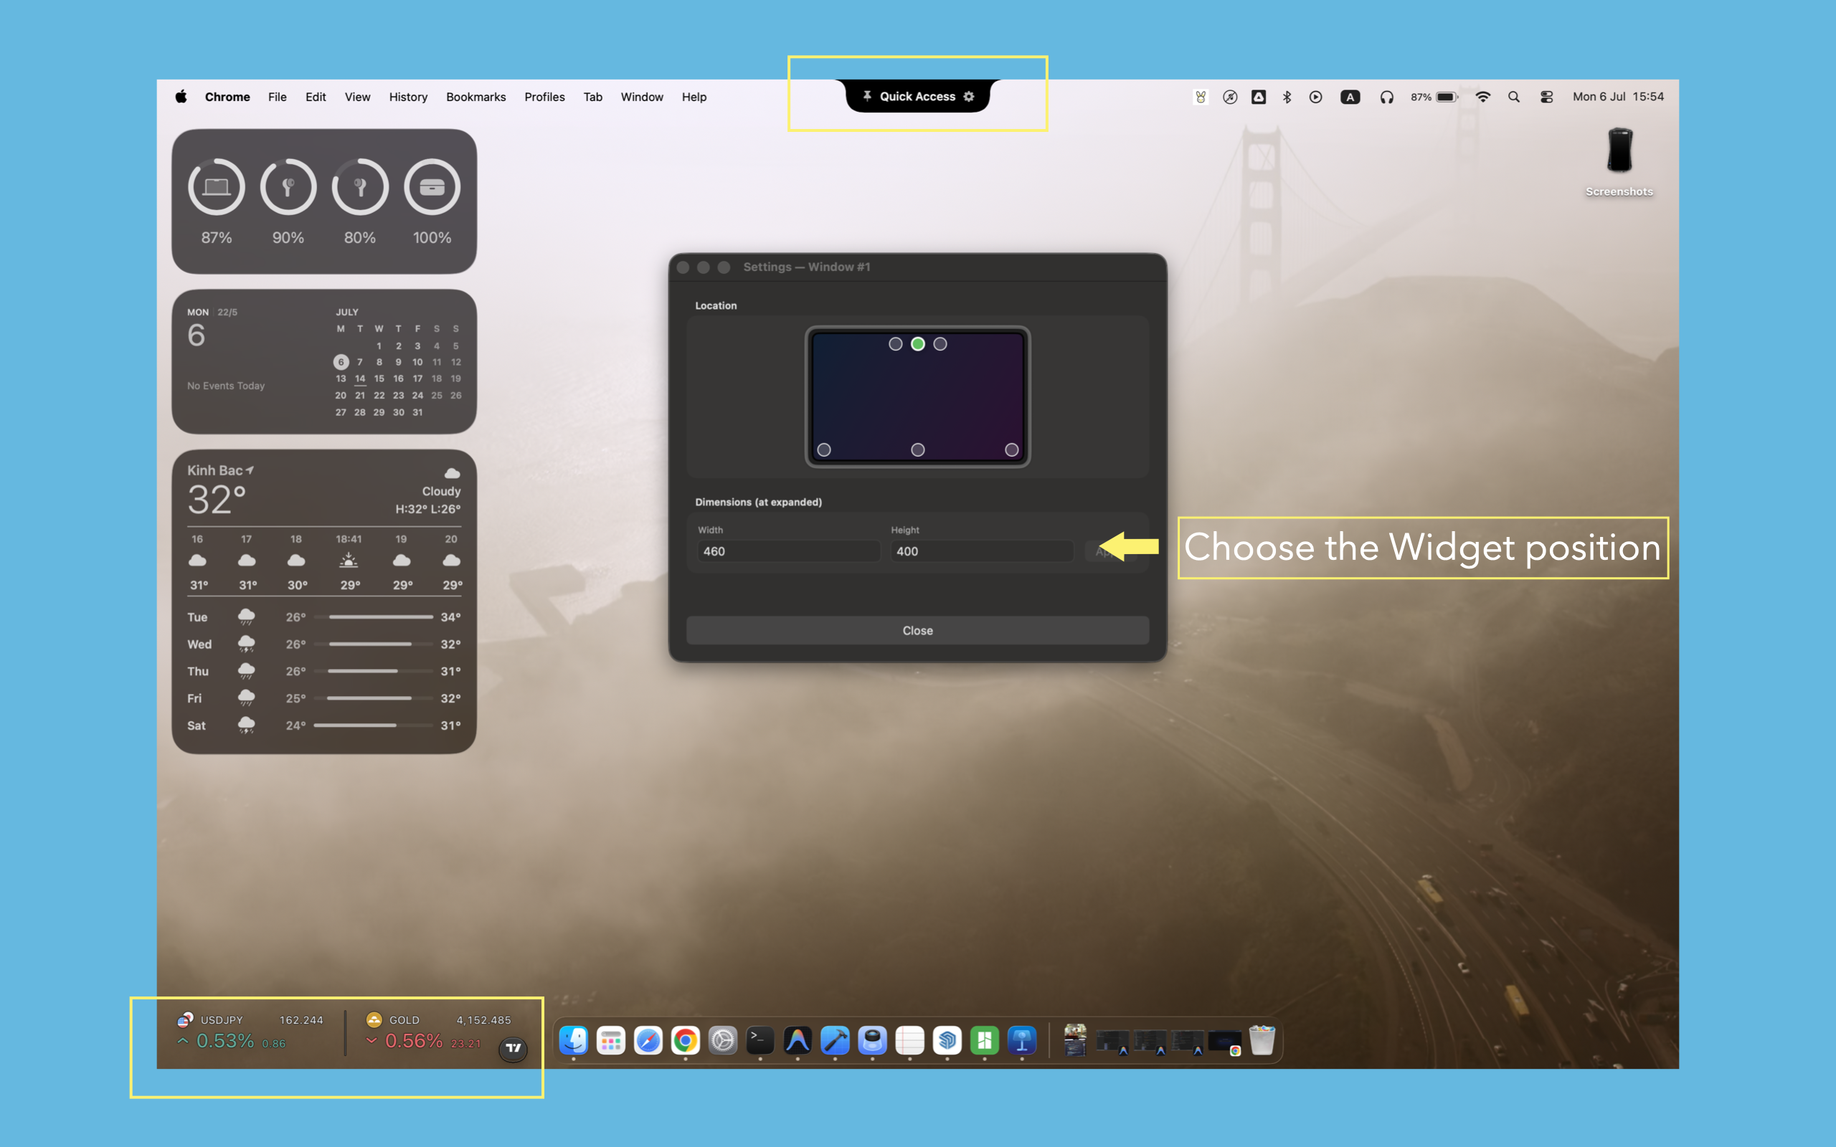Select the top-right location option
The height and width of the screenshot is (1147, 1836).
coord(940,343)
